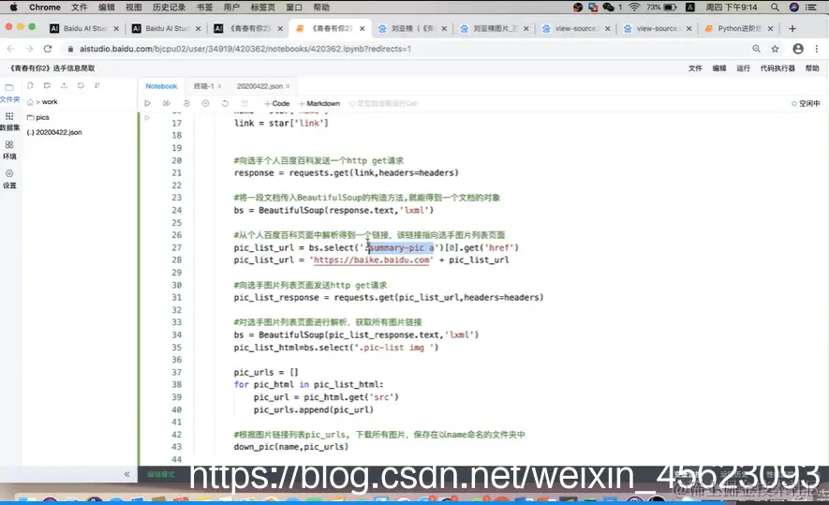Collapse the left sidebar with double chevron
Image resolution: width=829 pixels, height=505 pixels.
(126, 474)
